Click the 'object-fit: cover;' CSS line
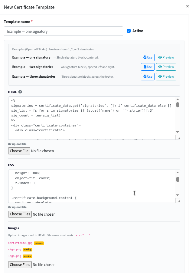The height and width of the screenshot is (273, 189). (33, 178)
